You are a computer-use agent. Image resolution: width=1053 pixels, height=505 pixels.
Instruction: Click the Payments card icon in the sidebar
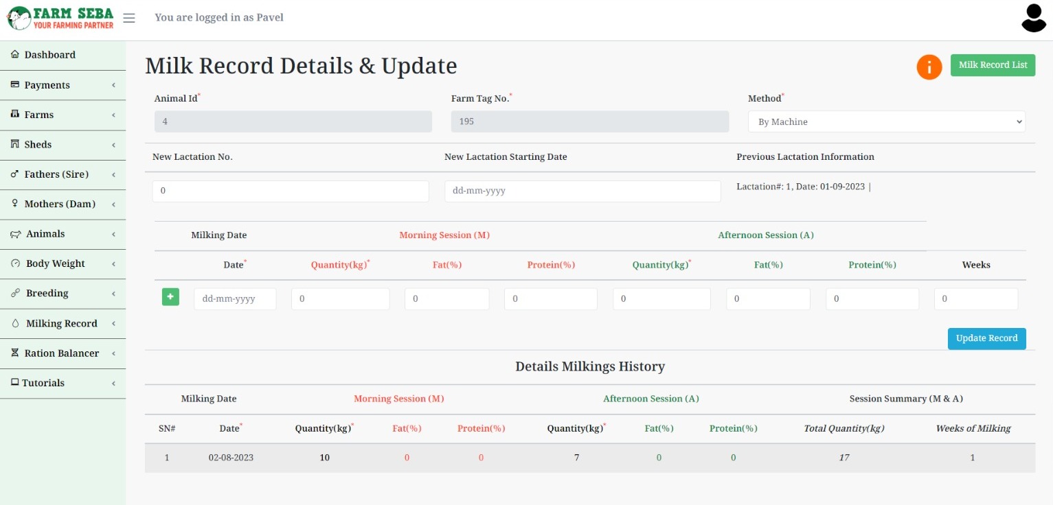15,84
